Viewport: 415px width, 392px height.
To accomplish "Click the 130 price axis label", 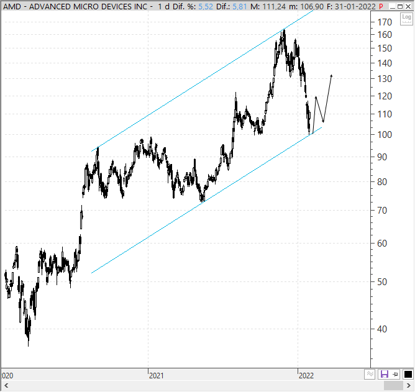I will click(385, 79).
